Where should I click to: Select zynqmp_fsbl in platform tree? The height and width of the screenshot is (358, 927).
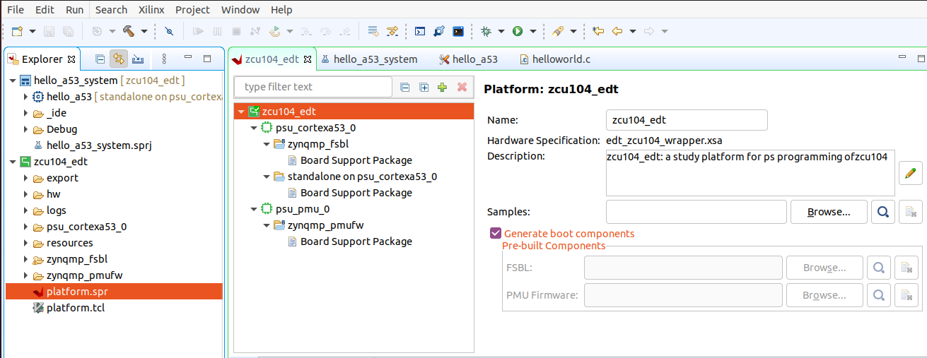318,144
